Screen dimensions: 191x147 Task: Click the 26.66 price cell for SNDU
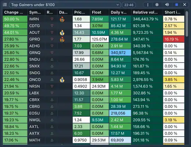click(81, 59)
